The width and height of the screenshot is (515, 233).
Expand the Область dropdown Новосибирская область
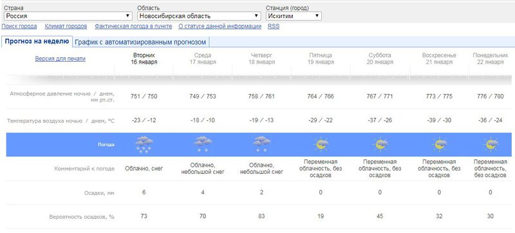tap(199, 15)
